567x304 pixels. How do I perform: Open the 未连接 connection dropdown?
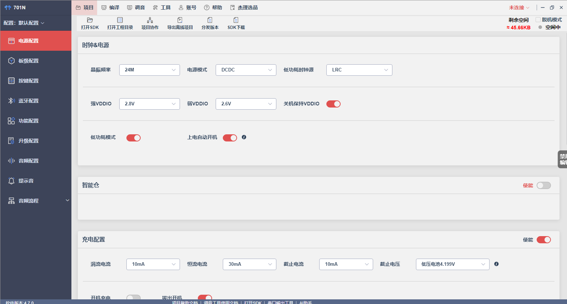point(519,8)
